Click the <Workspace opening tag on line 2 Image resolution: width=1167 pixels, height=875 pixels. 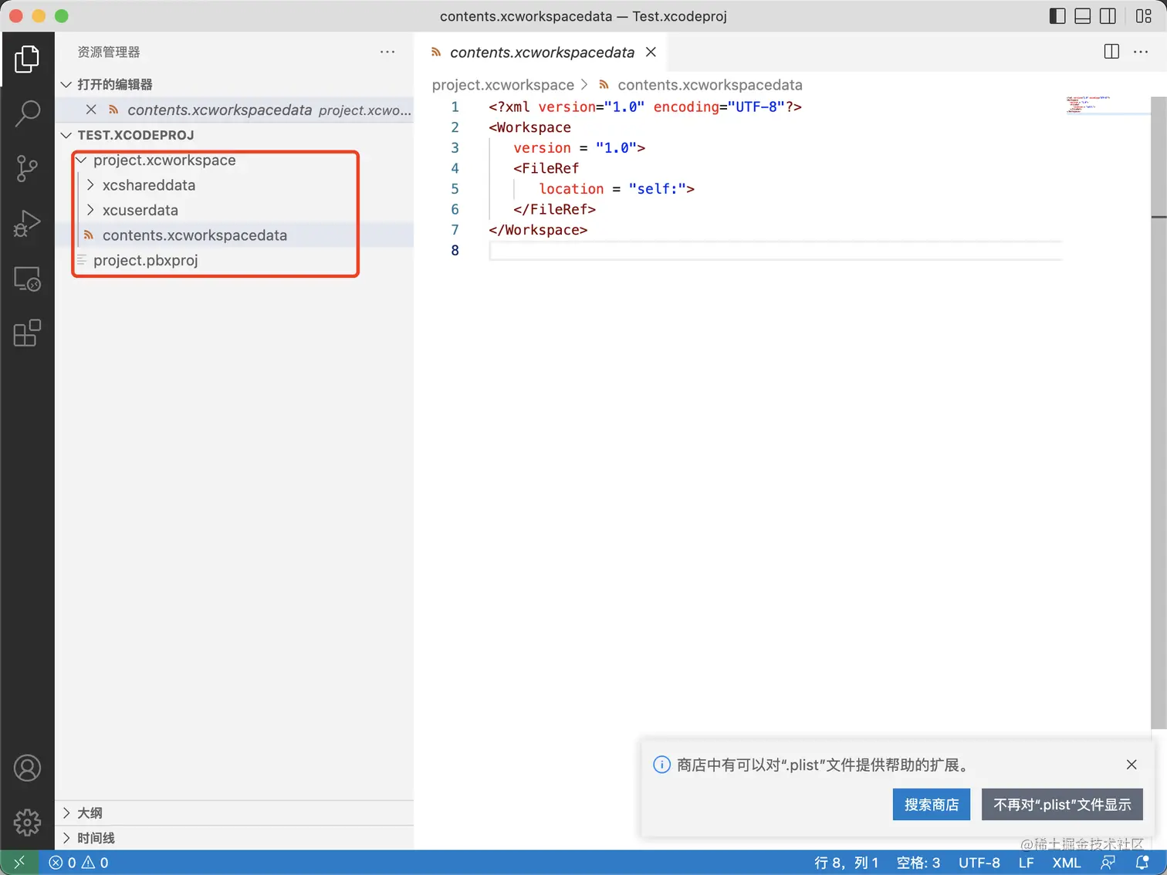[529, 127]
